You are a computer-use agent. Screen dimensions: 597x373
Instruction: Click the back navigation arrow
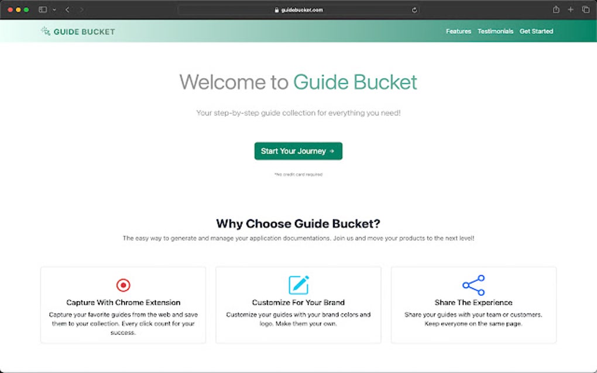tap(67, 9)
